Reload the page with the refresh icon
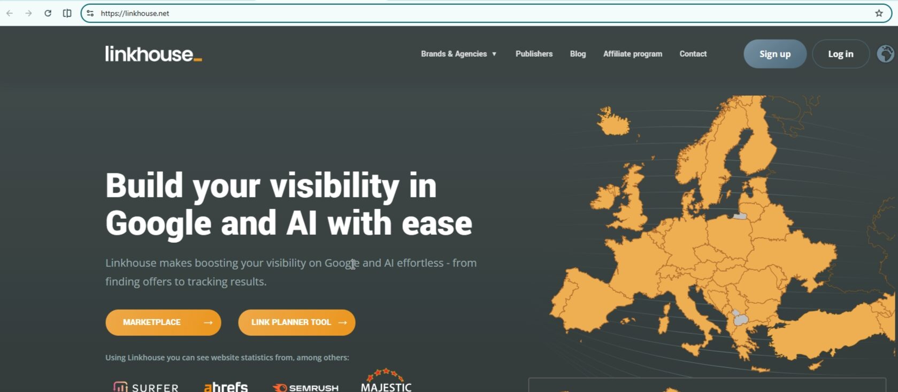This screenshot has height=392, width=898. coord(48,13)
